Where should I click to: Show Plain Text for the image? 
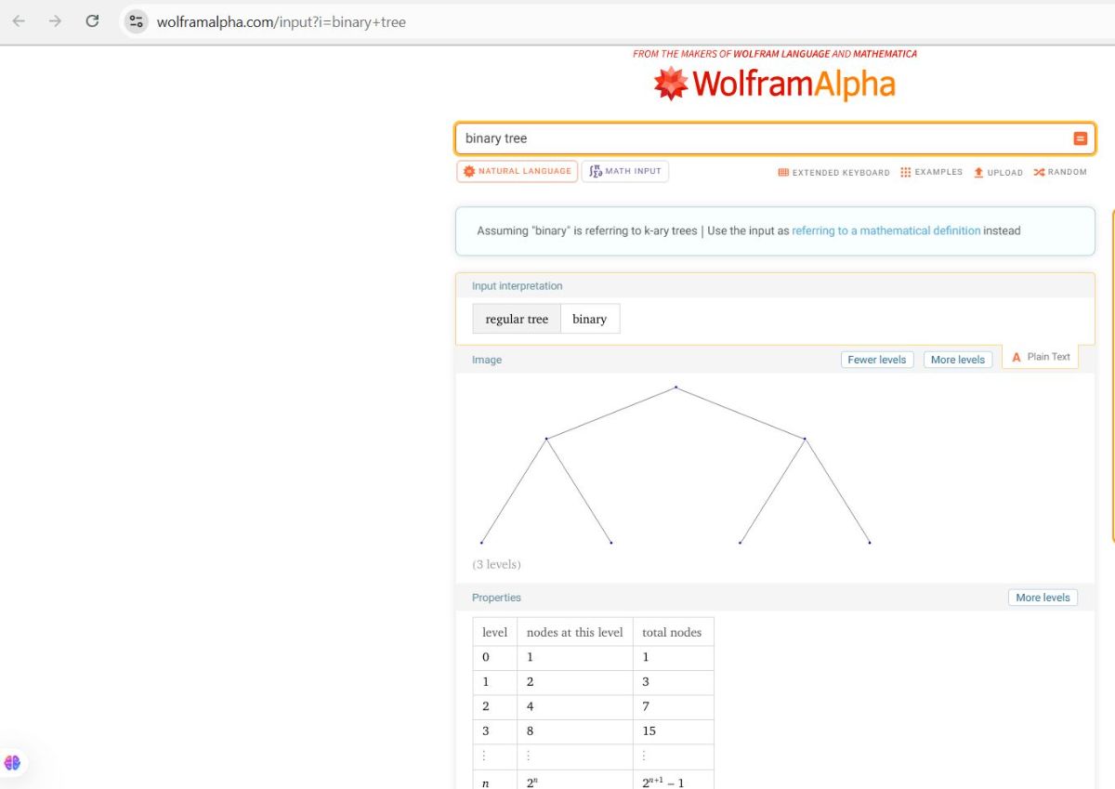pos(1041,357)
